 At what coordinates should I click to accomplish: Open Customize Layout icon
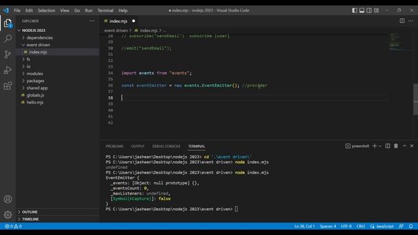[x=376, y=10]
